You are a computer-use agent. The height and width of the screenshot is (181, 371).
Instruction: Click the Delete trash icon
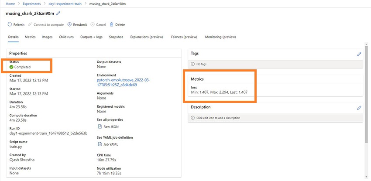coord(112,24)
